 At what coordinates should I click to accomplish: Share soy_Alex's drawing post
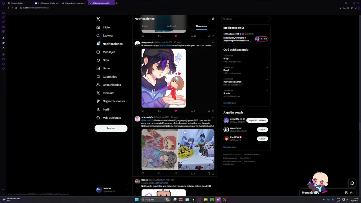pyautogui.click(x=213, y=111)
